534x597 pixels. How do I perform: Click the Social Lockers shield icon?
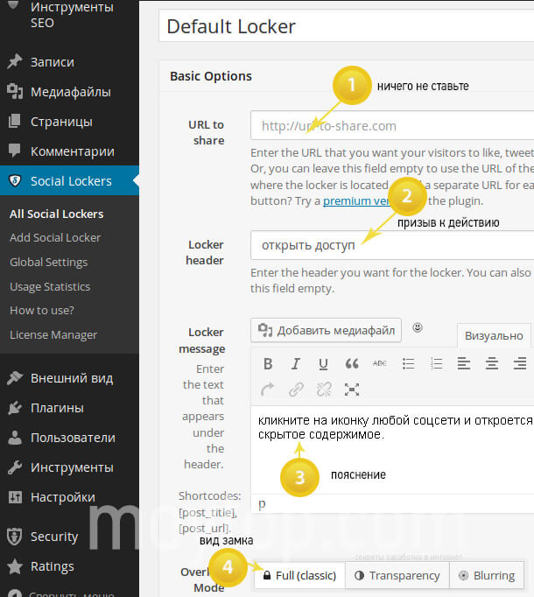click(x=15, y=180)
